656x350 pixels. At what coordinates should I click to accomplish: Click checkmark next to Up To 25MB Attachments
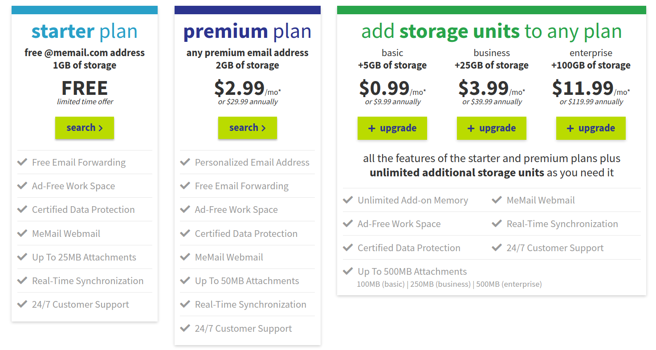click(22, 256)
